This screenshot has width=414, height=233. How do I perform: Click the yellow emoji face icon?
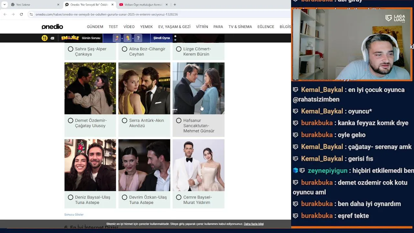(x=45, y=38)
